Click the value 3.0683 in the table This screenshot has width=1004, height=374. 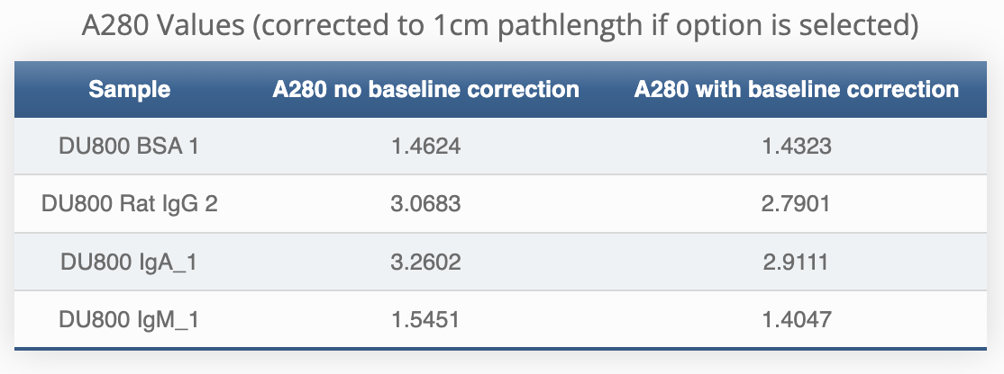pos(426,204)
